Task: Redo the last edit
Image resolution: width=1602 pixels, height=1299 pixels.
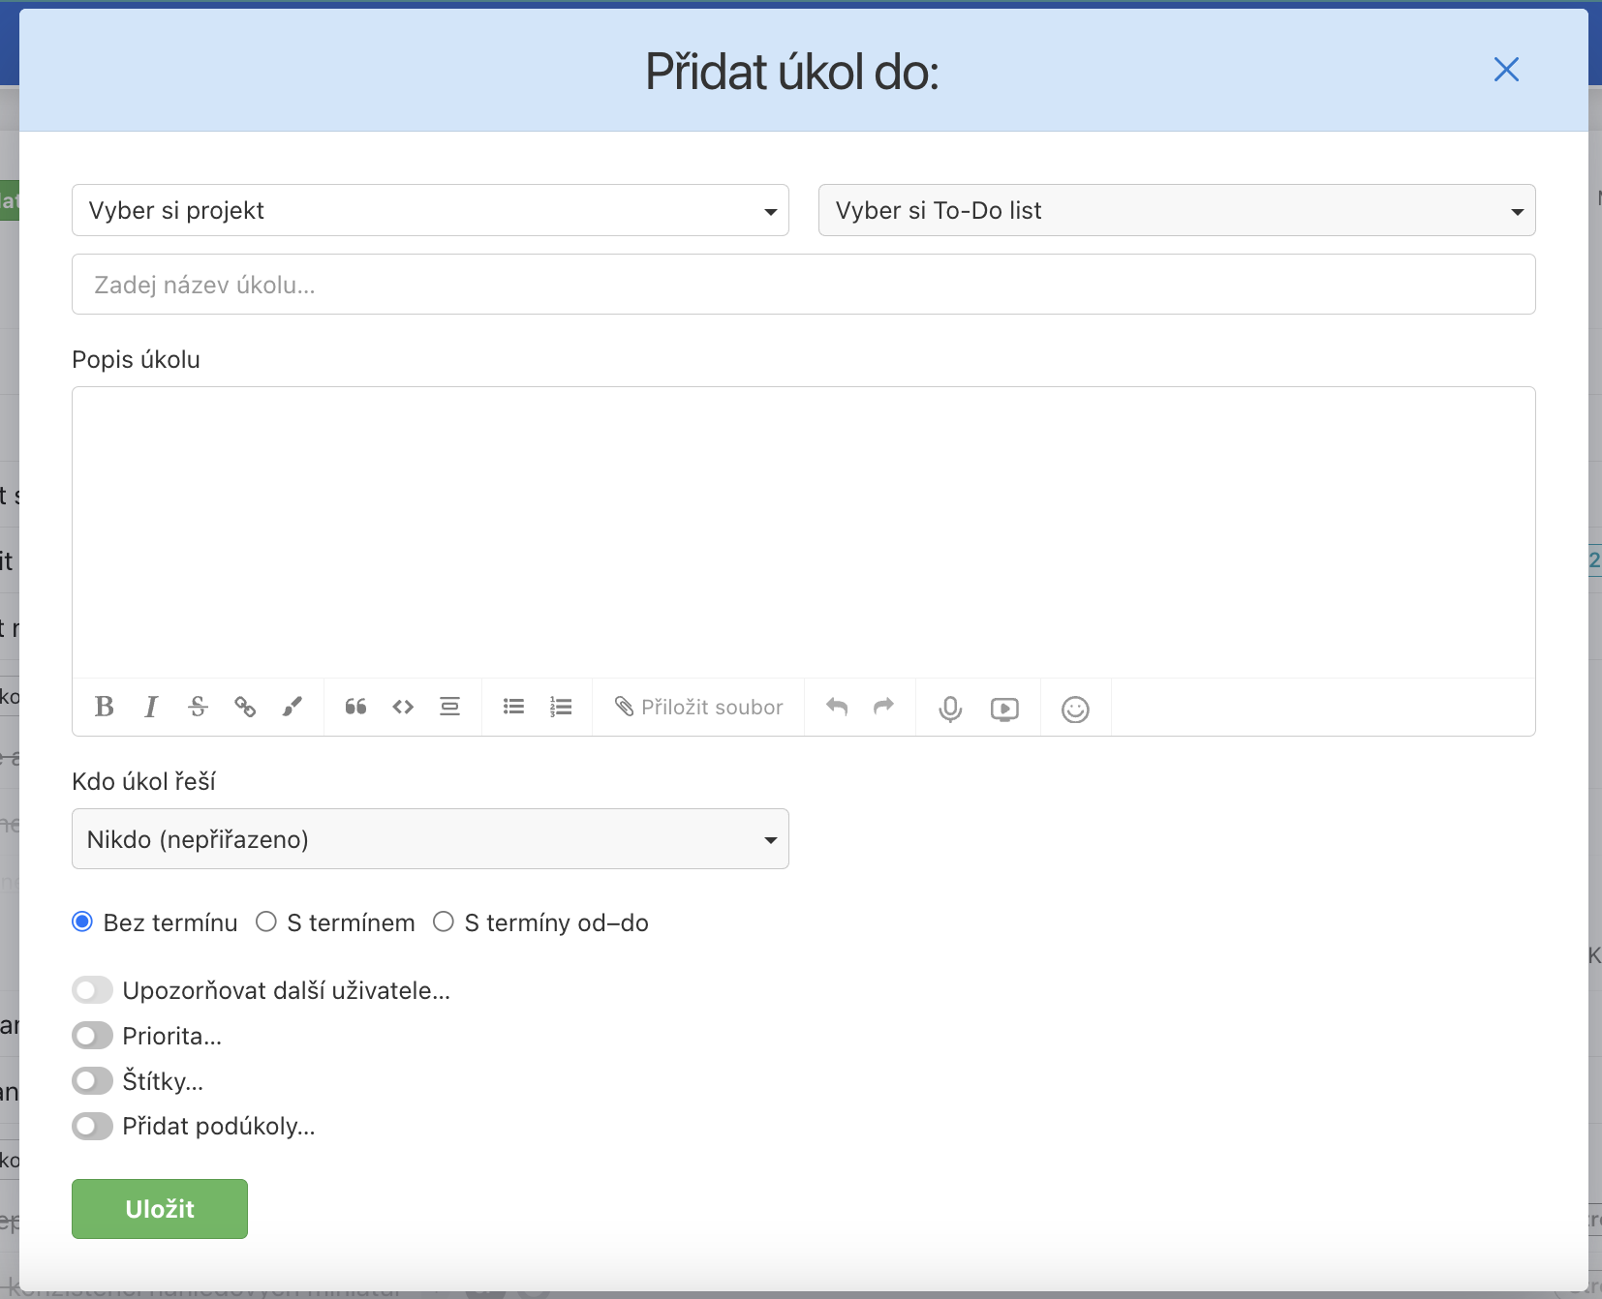Action: pyautogui.click(x=883, y=707)
